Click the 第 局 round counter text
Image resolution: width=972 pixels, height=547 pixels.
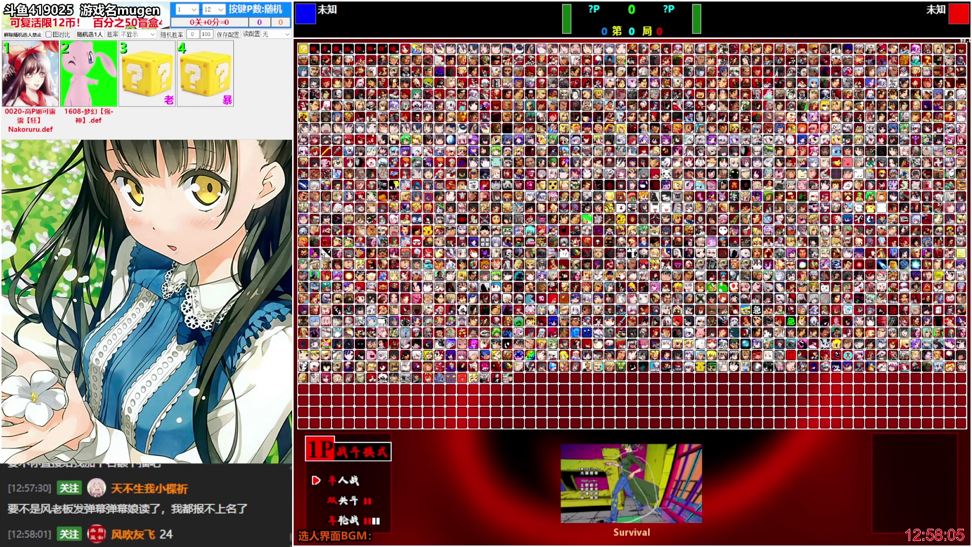(631, 31)
